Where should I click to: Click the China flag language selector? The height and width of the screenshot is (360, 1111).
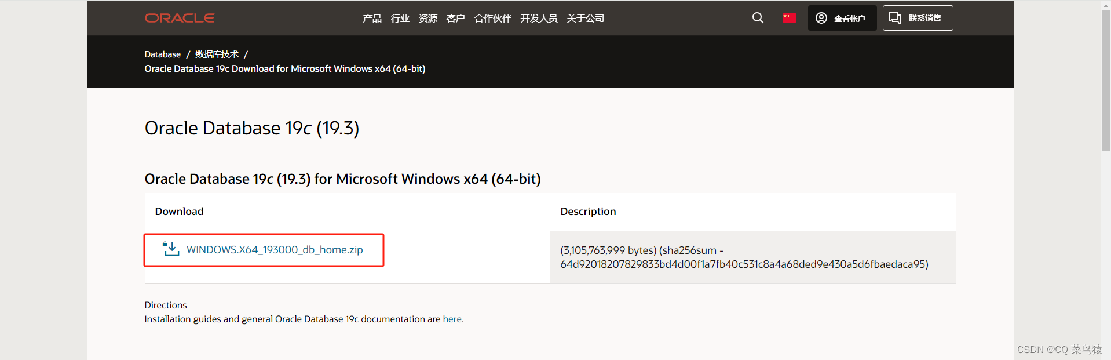tap(789, 18)
